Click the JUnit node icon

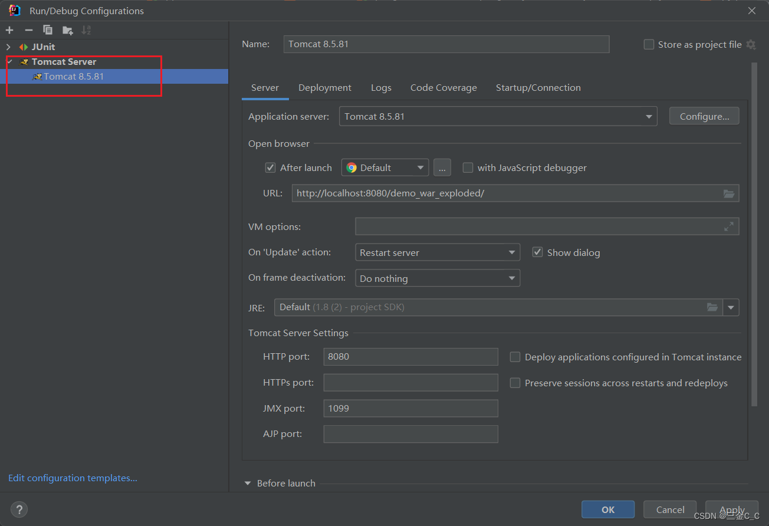point(24,47)
